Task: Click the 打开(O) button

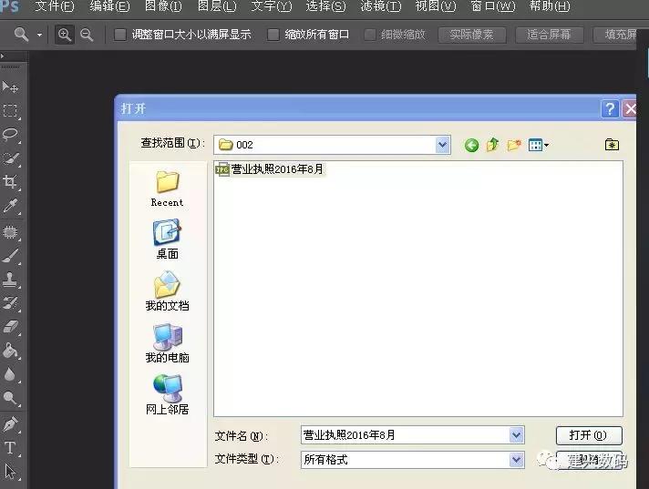Action: [589, 435]
